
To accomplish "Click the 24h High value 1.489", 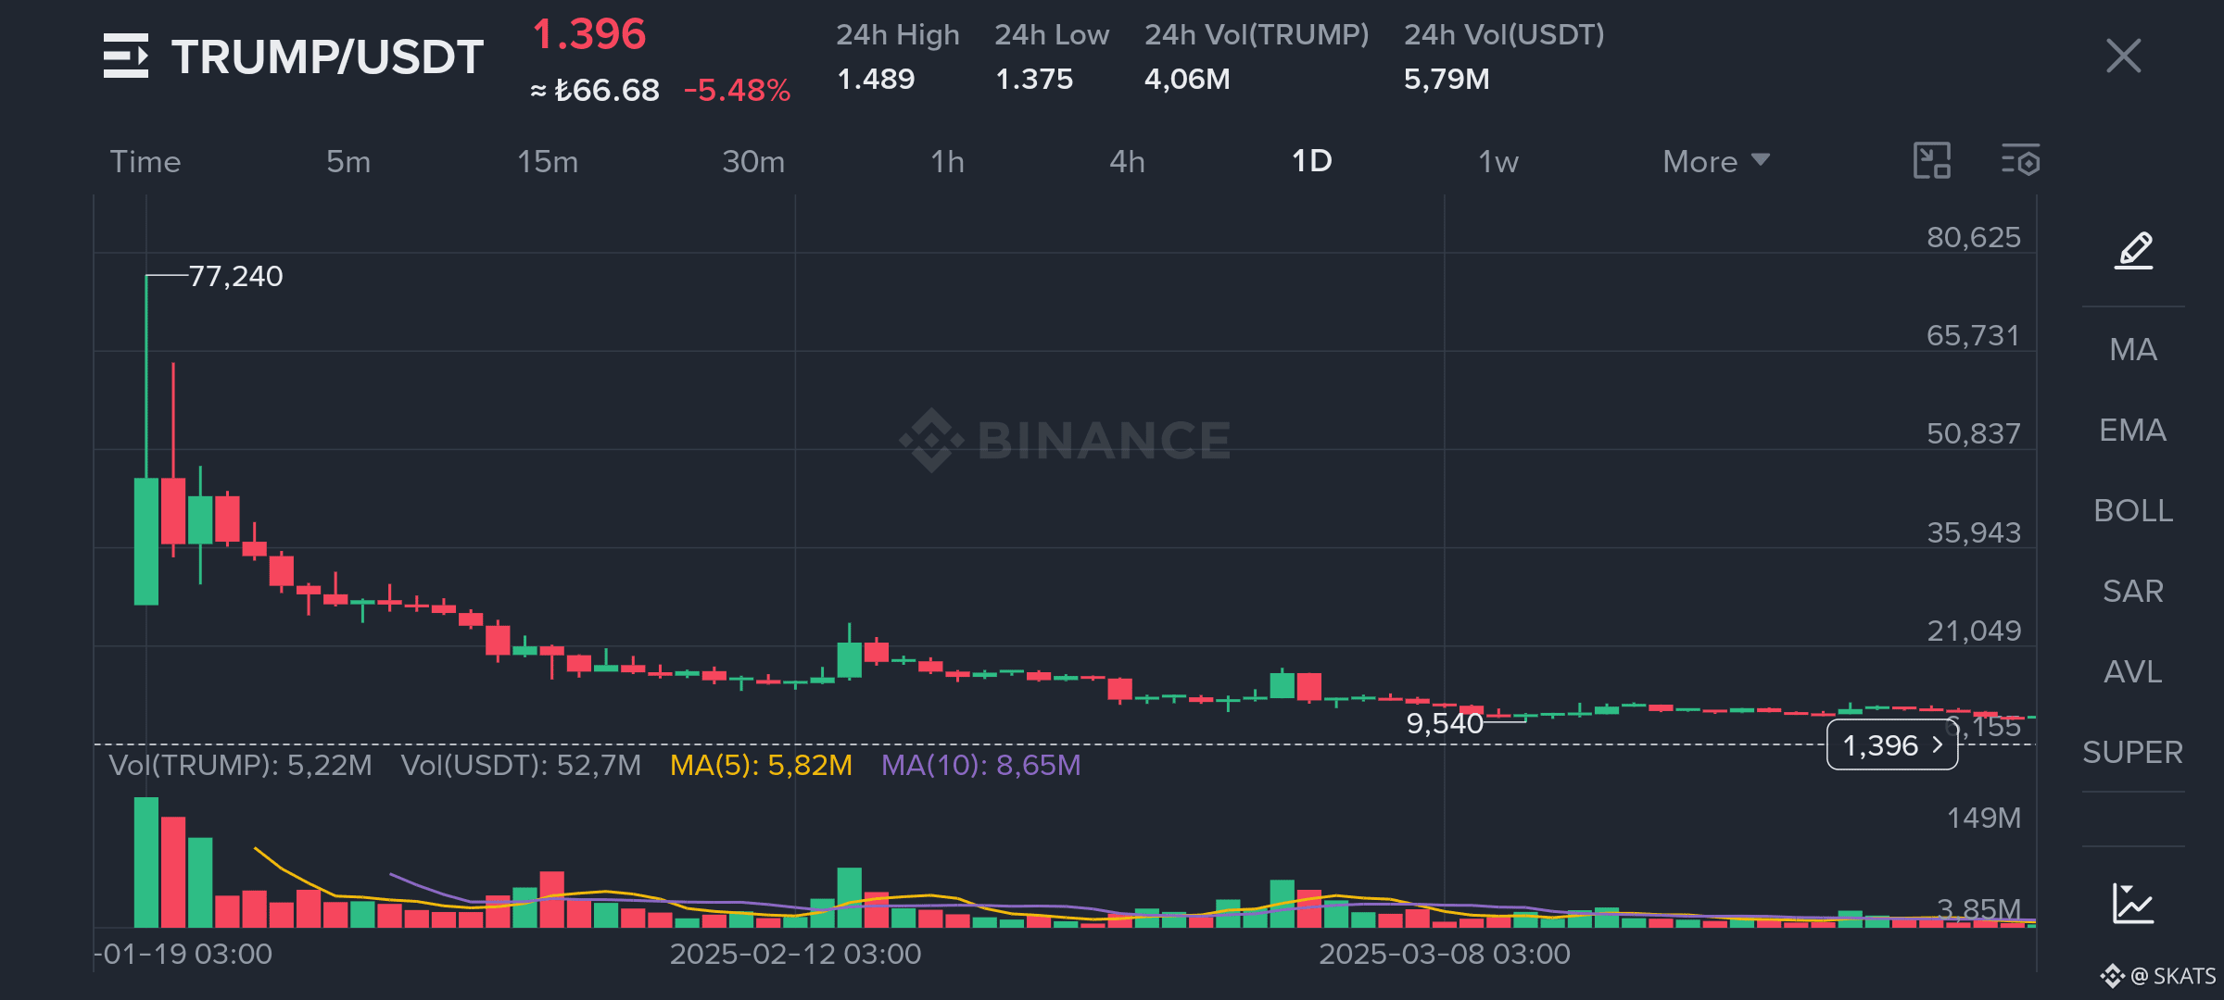I will coord(876,80).
